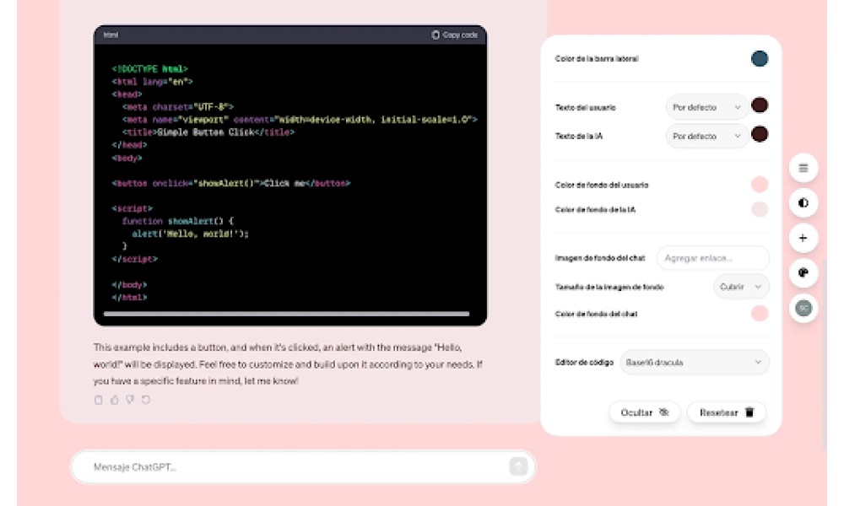
Task: Open the Cubrir image size dropdown
Action: pos(741,287)
